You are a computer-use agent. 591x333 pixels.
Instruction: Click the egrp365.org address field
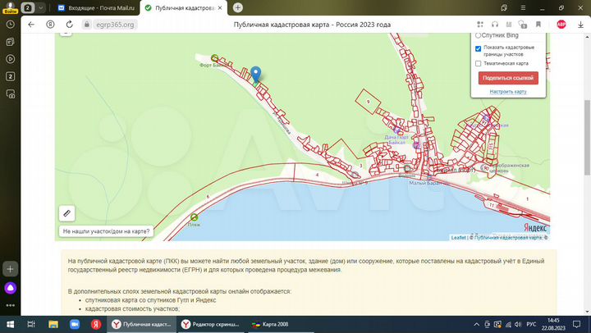tap(115, 25)
